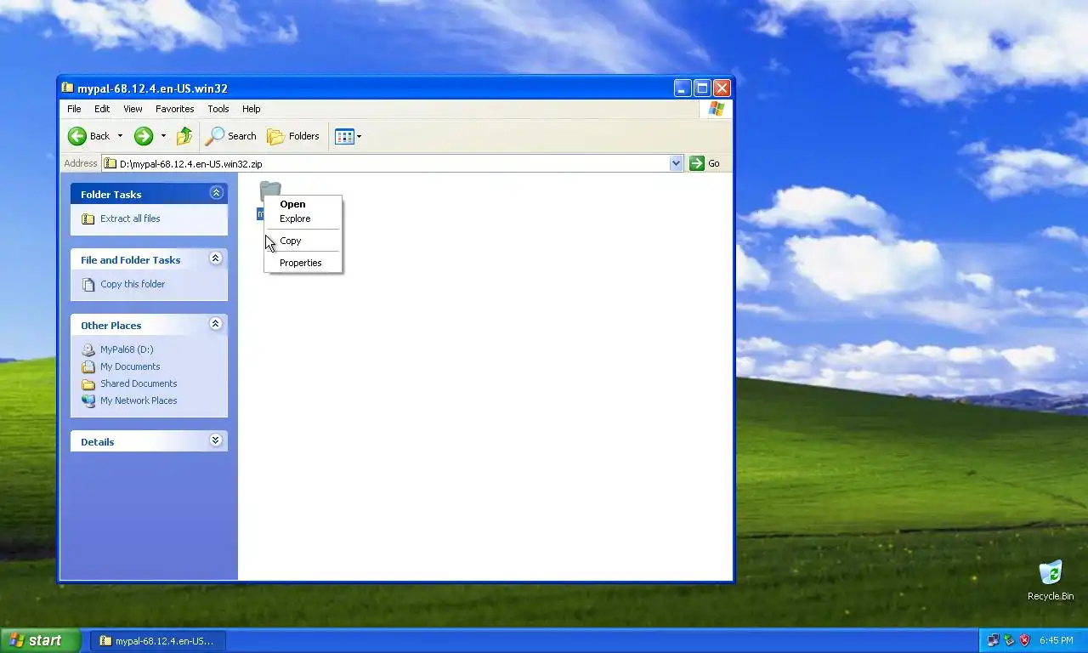Click the My Documents folder icon
The image size is (1088, 653).
coord(88,366)
